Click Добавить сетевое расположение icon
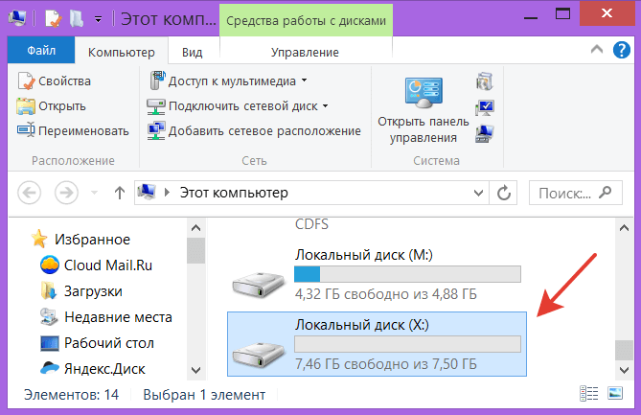This screenshot has width=641, height=415. [x=155, y=130]
